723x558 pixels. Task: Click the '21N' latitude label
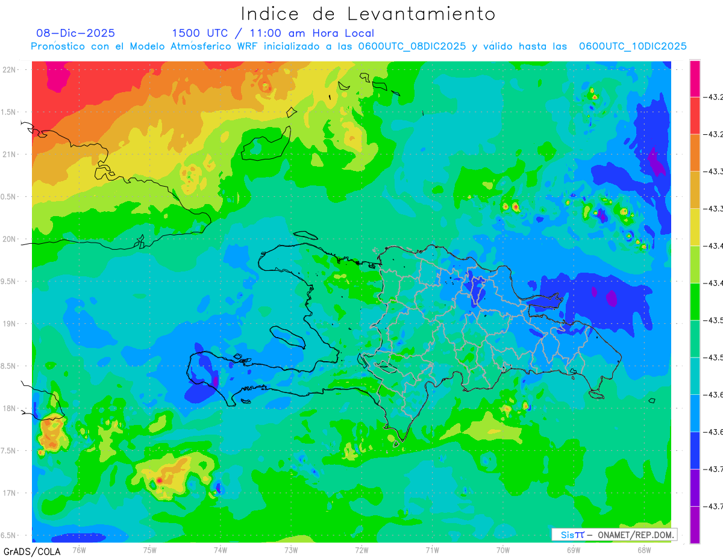point(10,155)
